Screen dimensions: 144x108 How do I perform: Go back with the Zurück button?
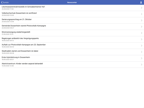(5, 3)
